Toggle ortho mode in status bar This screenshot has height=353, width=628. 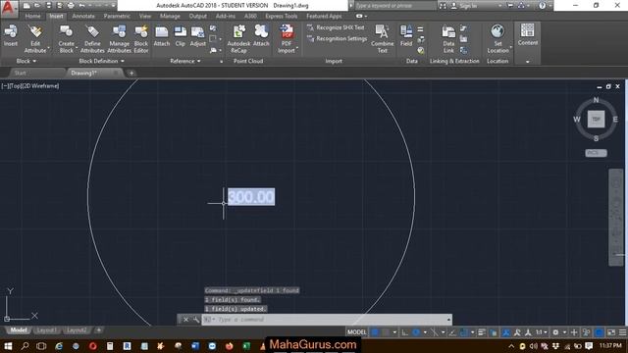[405, 332]
